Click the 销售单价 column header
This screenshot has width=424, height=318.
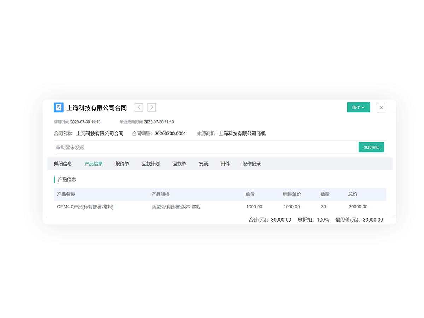(x=292, y=194)
